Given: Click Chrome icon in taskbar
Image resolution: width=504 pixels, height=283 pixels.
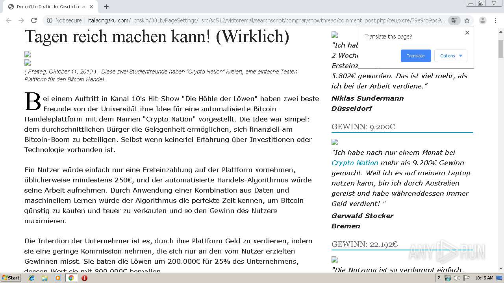Looking at the screenshot, I should [x=71, y=278].
